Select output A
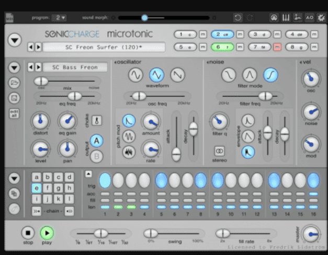The height and width of the screenshot is (255, 328). click(x=96, y=141)
